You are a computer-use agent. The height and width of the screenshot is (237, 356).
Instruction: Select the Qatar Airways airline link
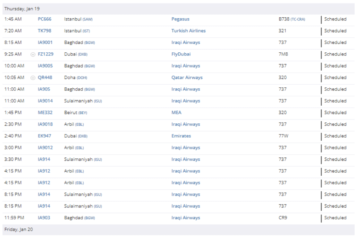pos(187,78)
